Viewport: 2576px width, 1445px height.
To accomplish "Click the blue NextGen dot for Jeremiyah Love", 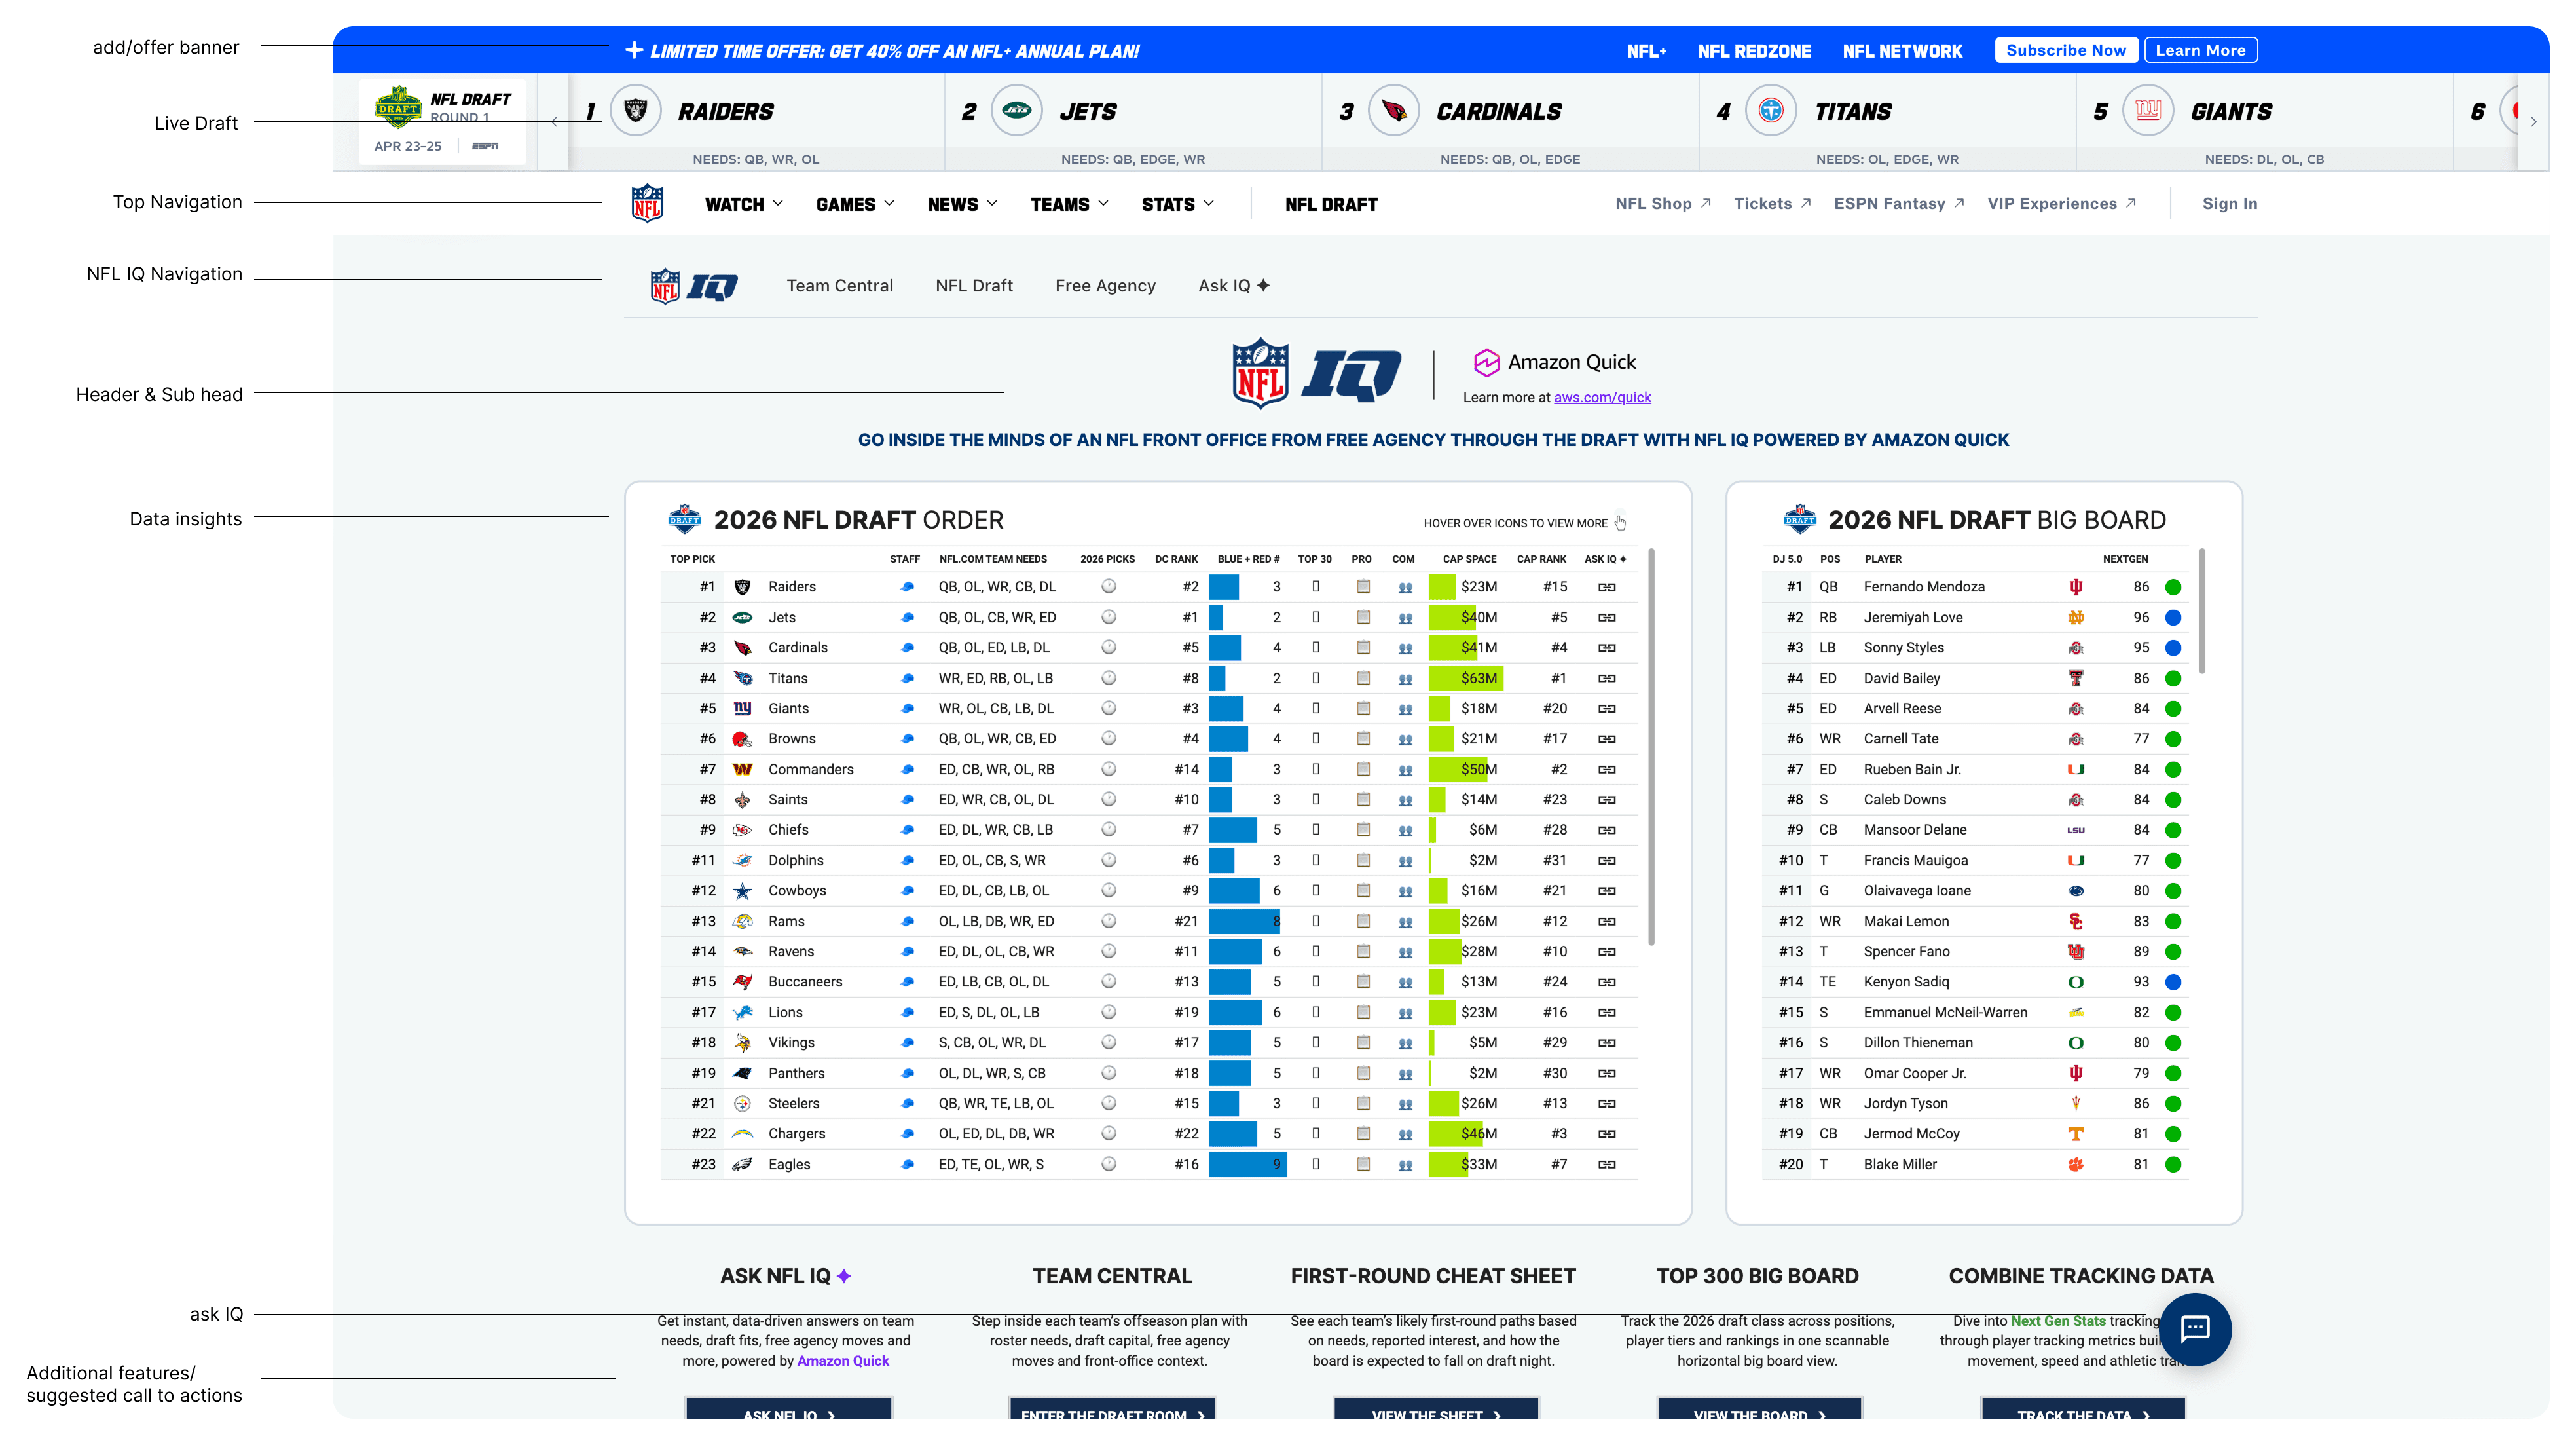I will pos(2172,618).
